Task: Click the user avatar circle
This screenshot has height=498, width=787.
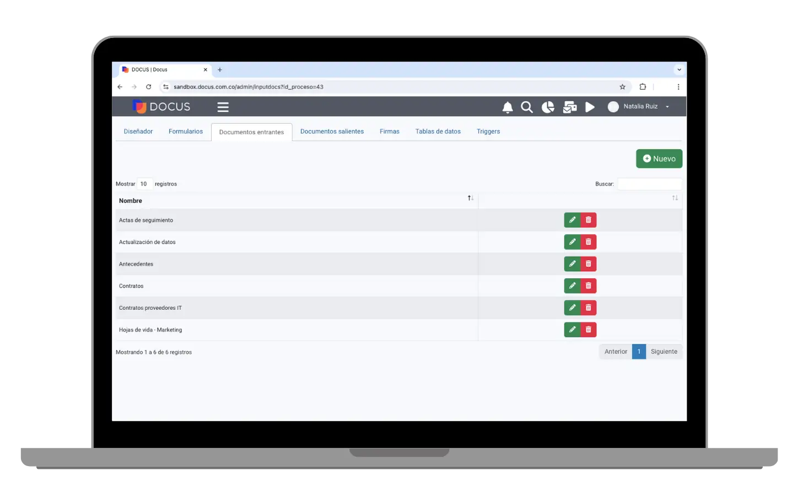Action: (613, 107)
